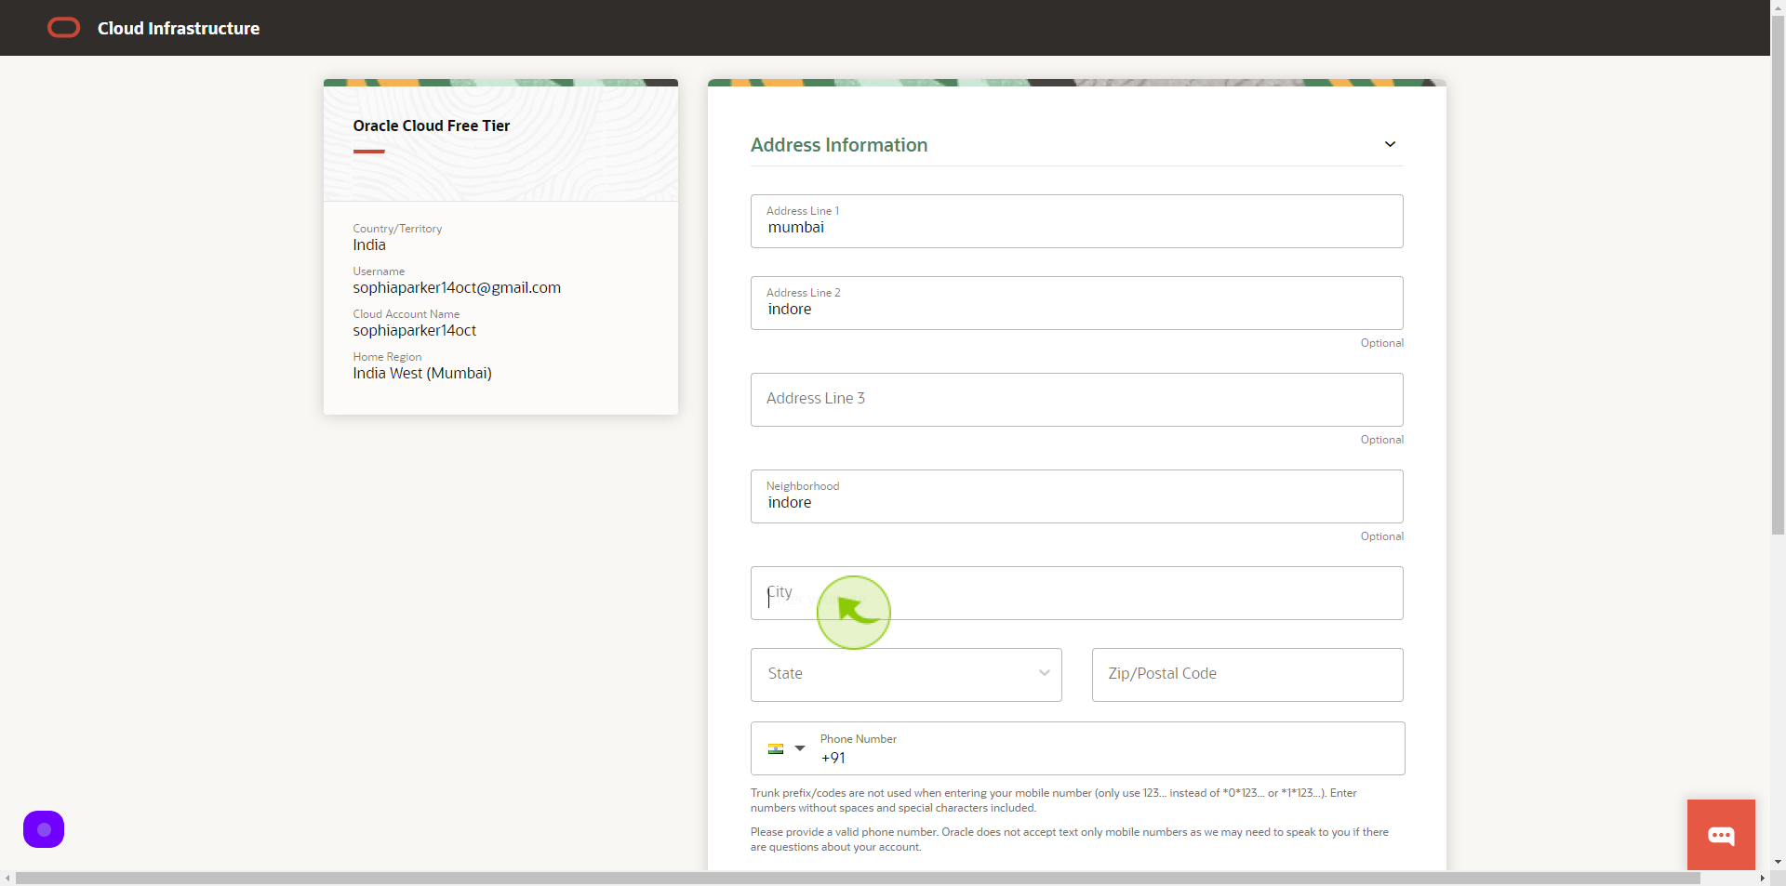Click the horizontal scrollbar thumb
The width and height of the screenshot is (1786, 886).
coord(858,879)
